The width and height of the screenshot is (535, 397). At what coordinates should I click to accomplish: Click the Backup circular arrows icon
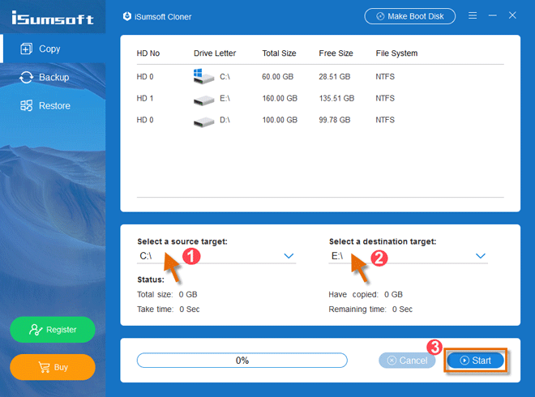26,78
